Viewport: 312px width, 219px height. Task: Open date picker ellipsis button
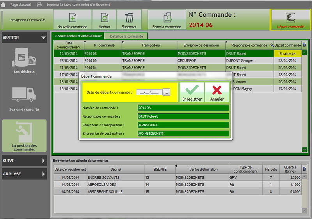click(x=167, y=92)
